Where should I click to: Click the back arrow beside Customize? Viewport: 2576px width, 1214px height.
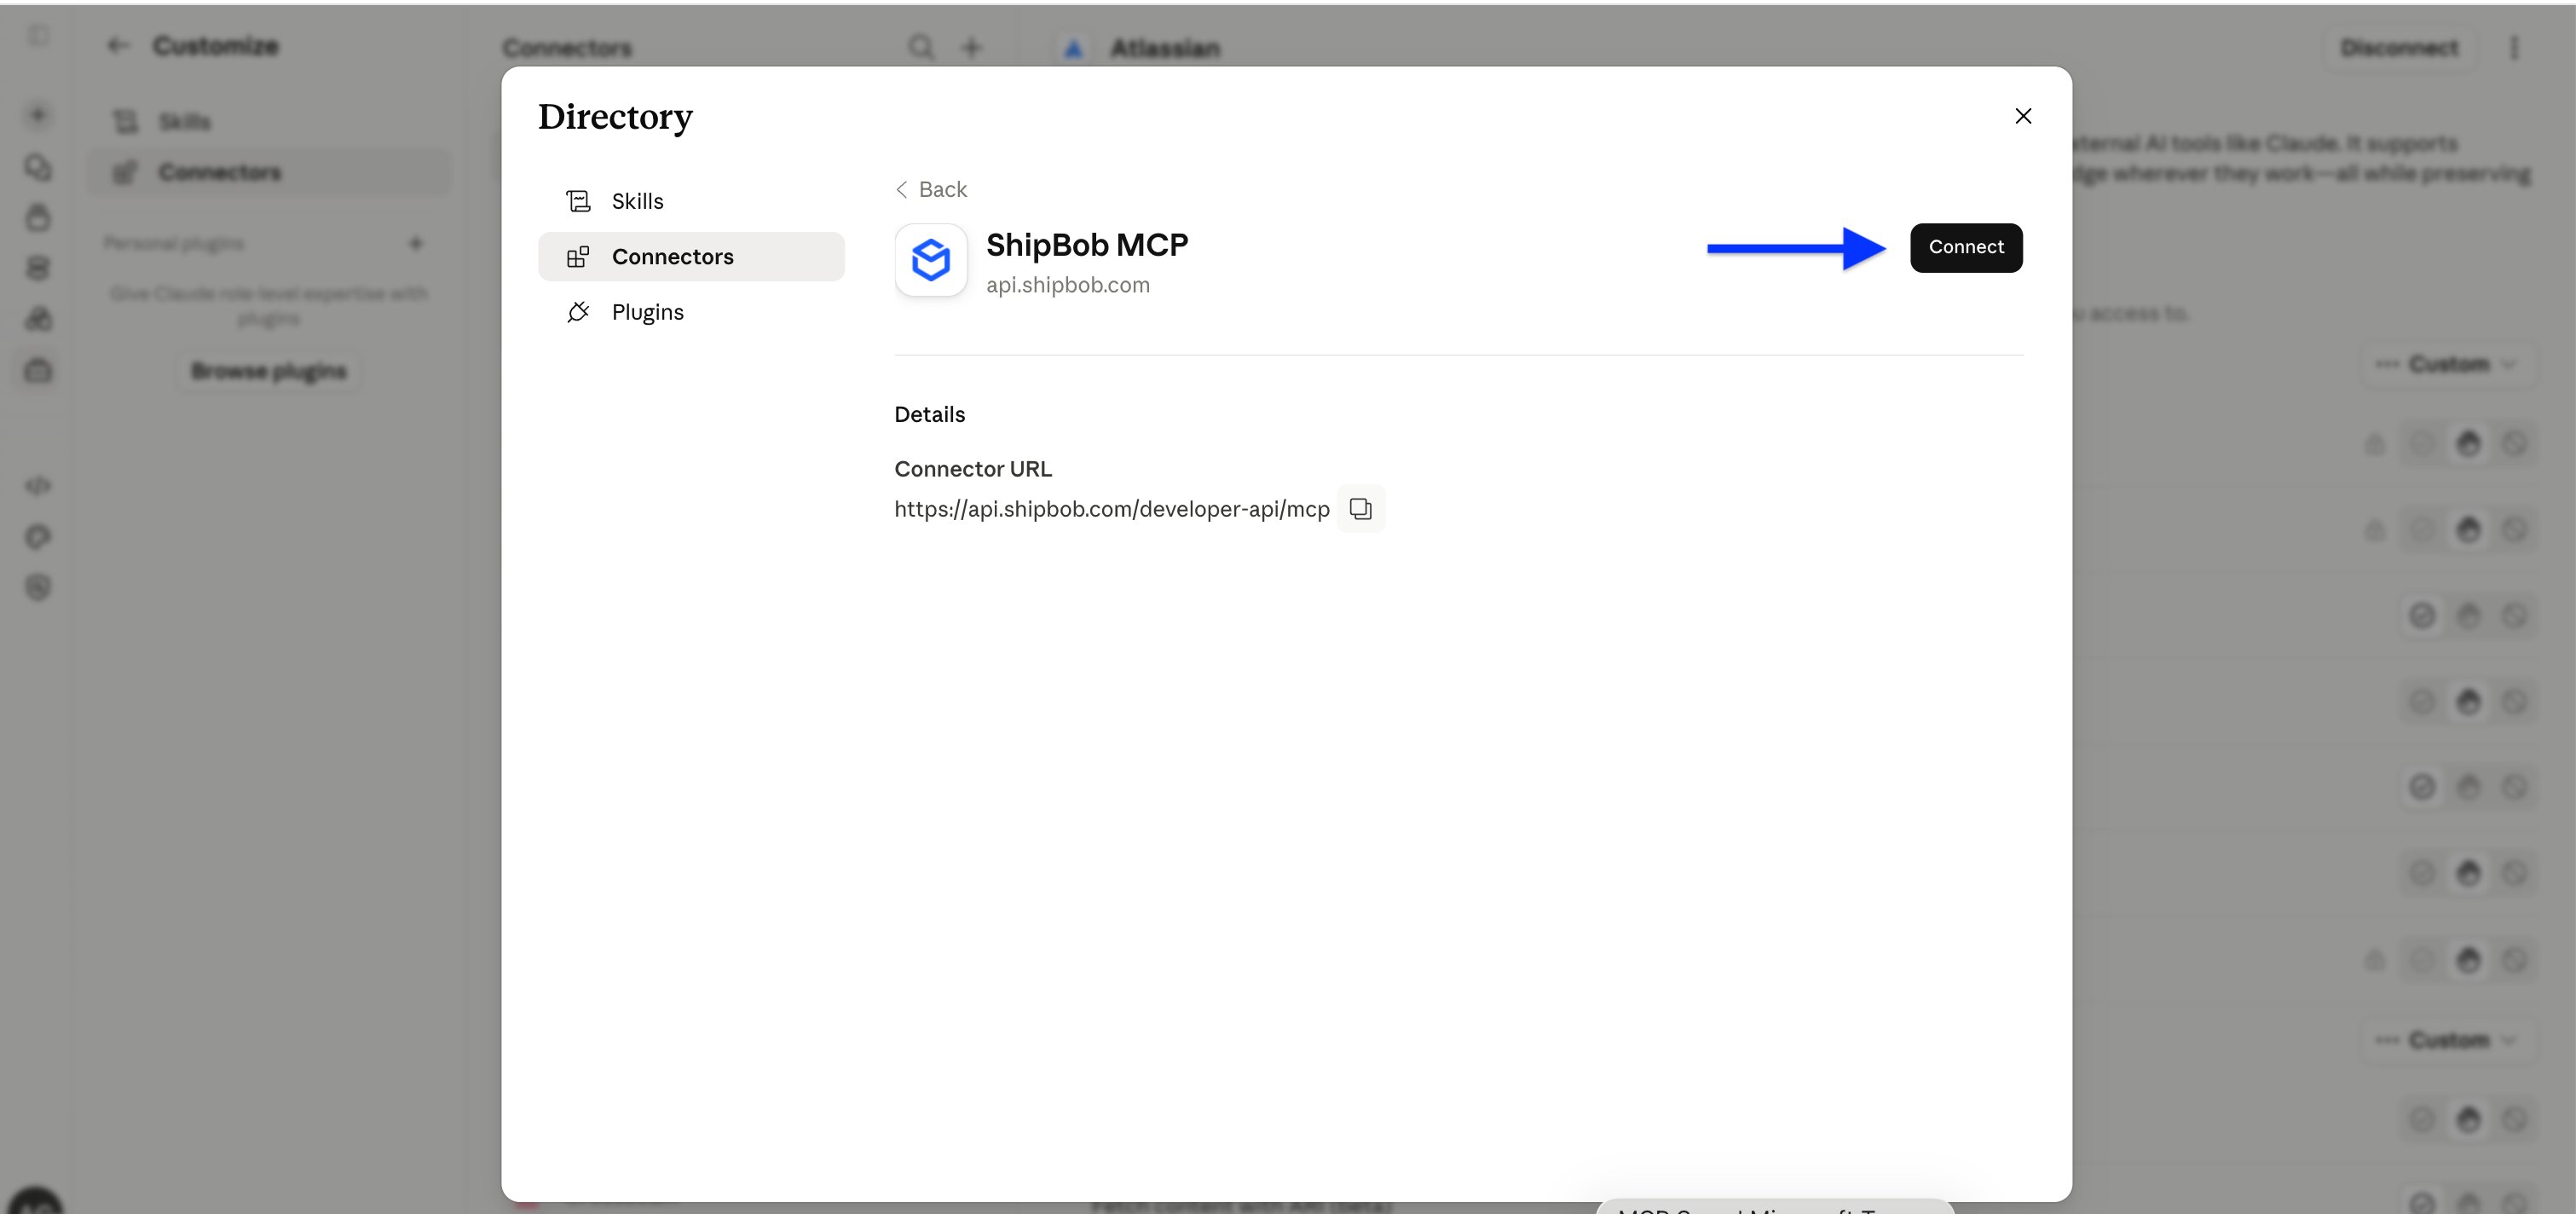[x=118, y=45]
